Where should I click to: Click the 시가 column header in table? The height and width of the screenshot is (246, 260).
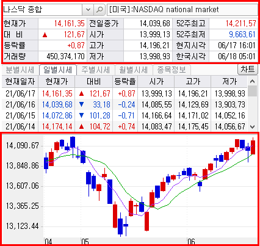156,82
